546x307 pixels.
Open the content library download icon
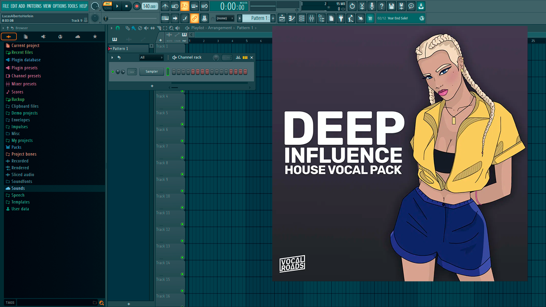click(421, 6)
